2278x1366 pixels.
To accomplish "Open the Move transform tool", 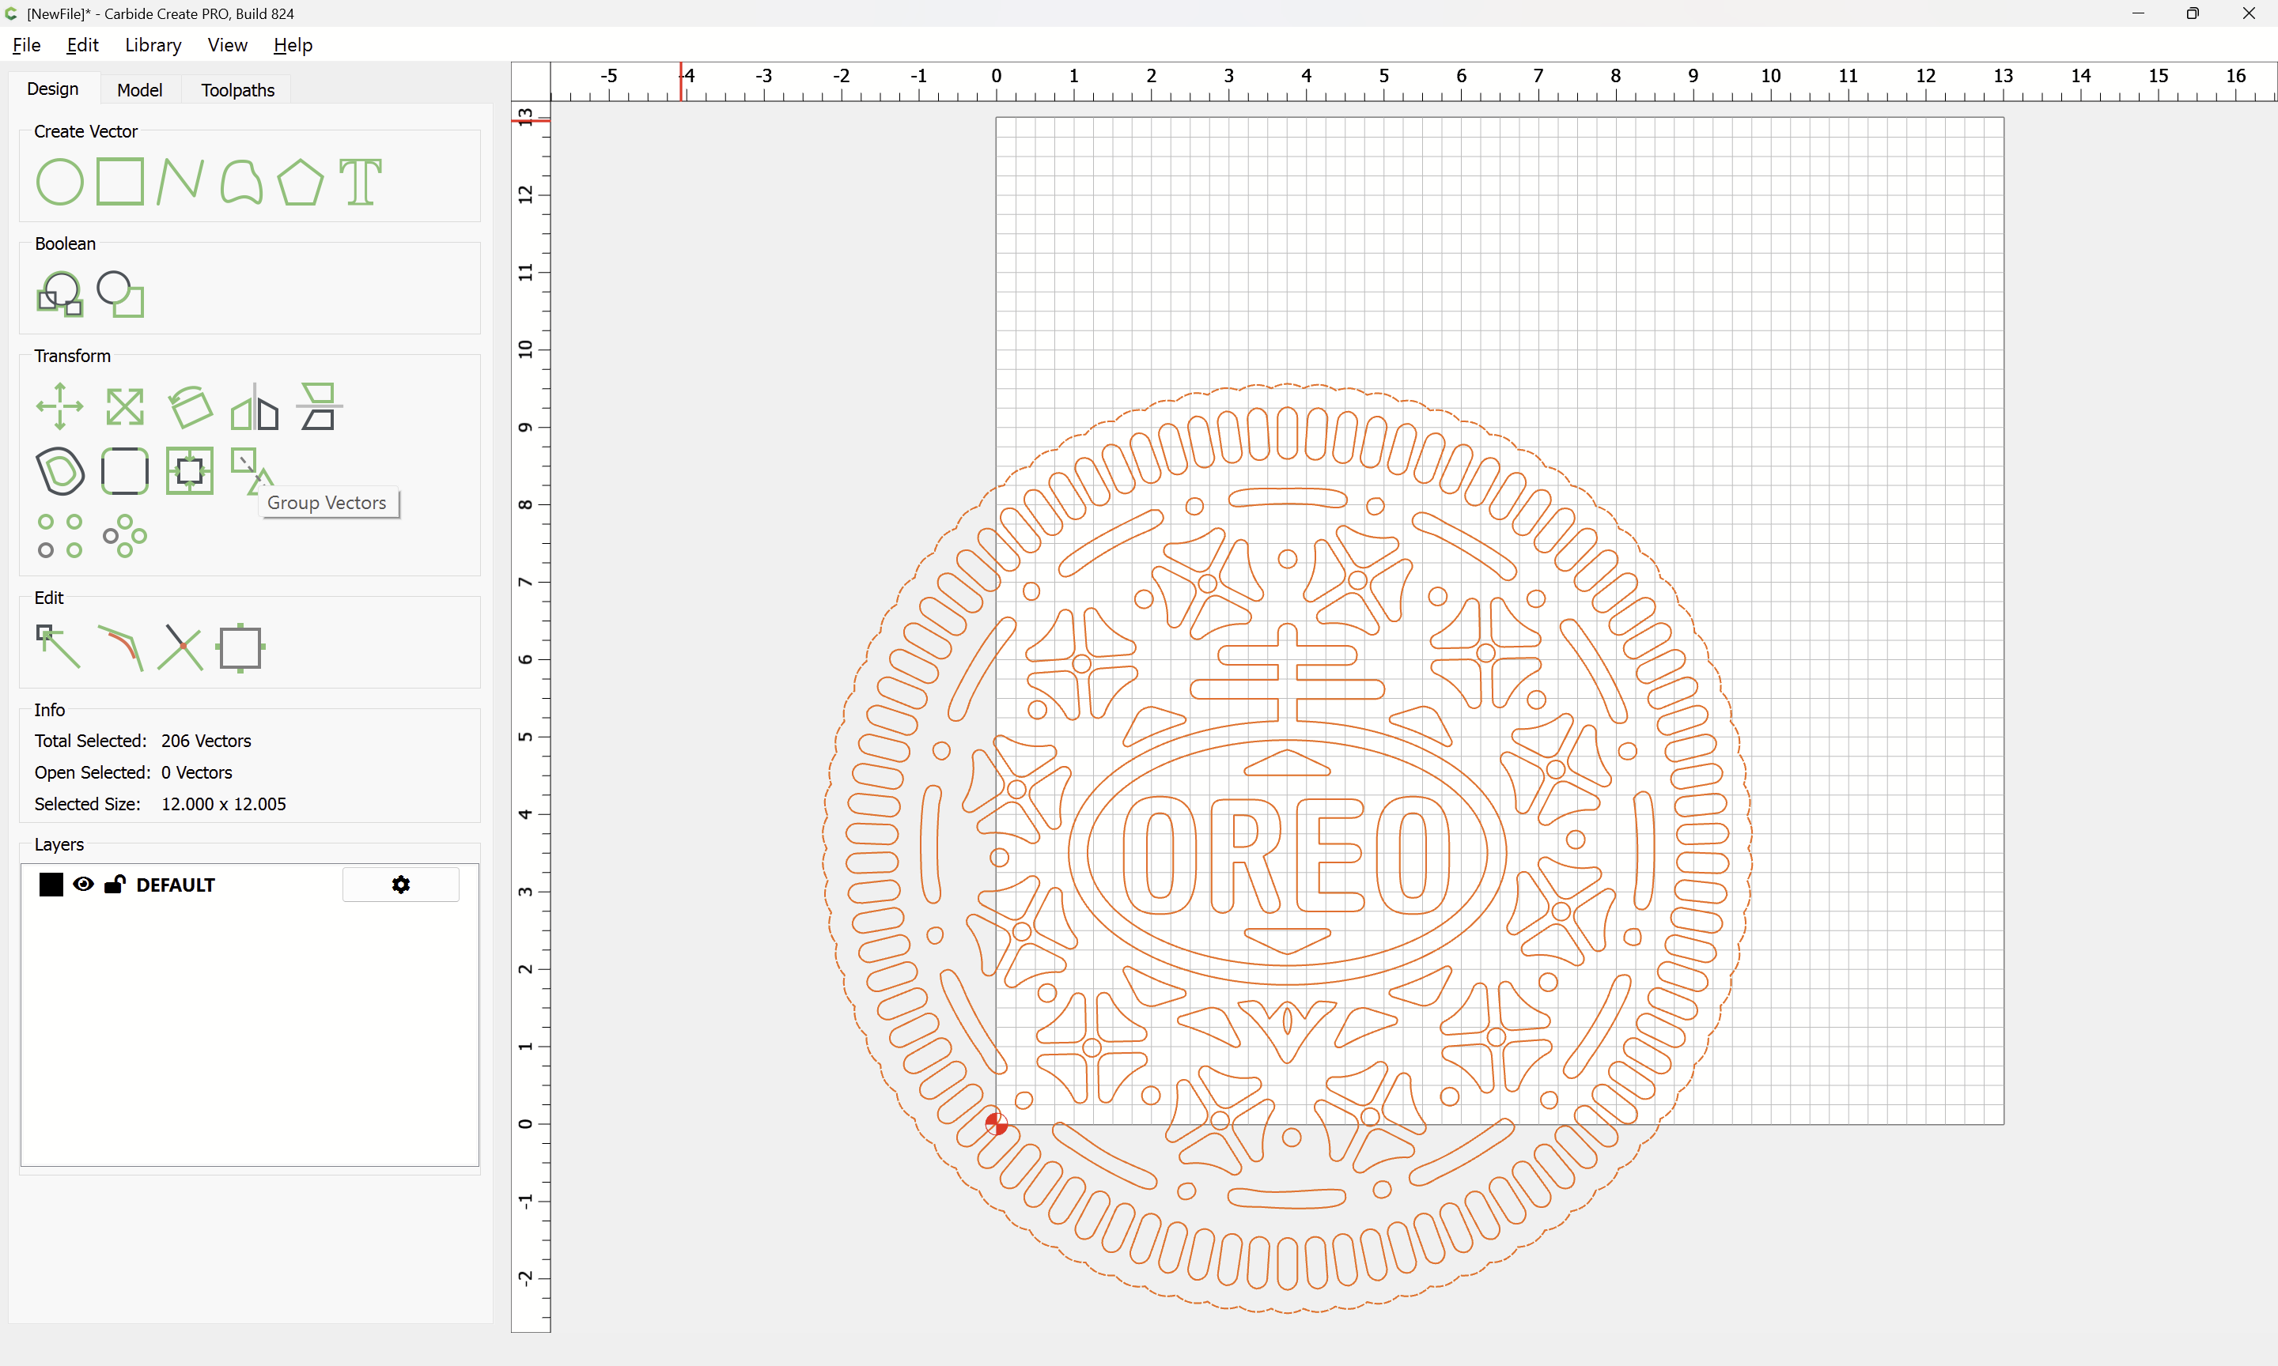I will [60, 406].
